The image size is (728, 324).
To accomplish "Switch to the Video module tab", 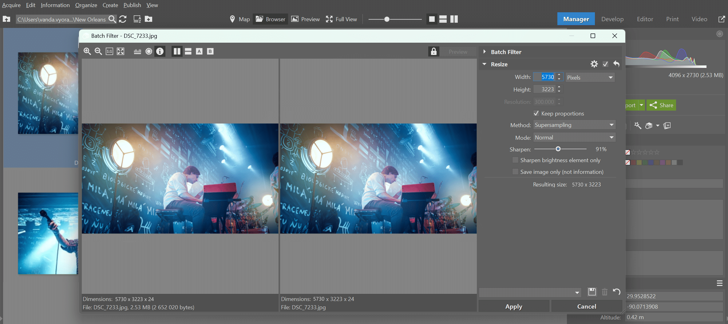I will [699, 19].
